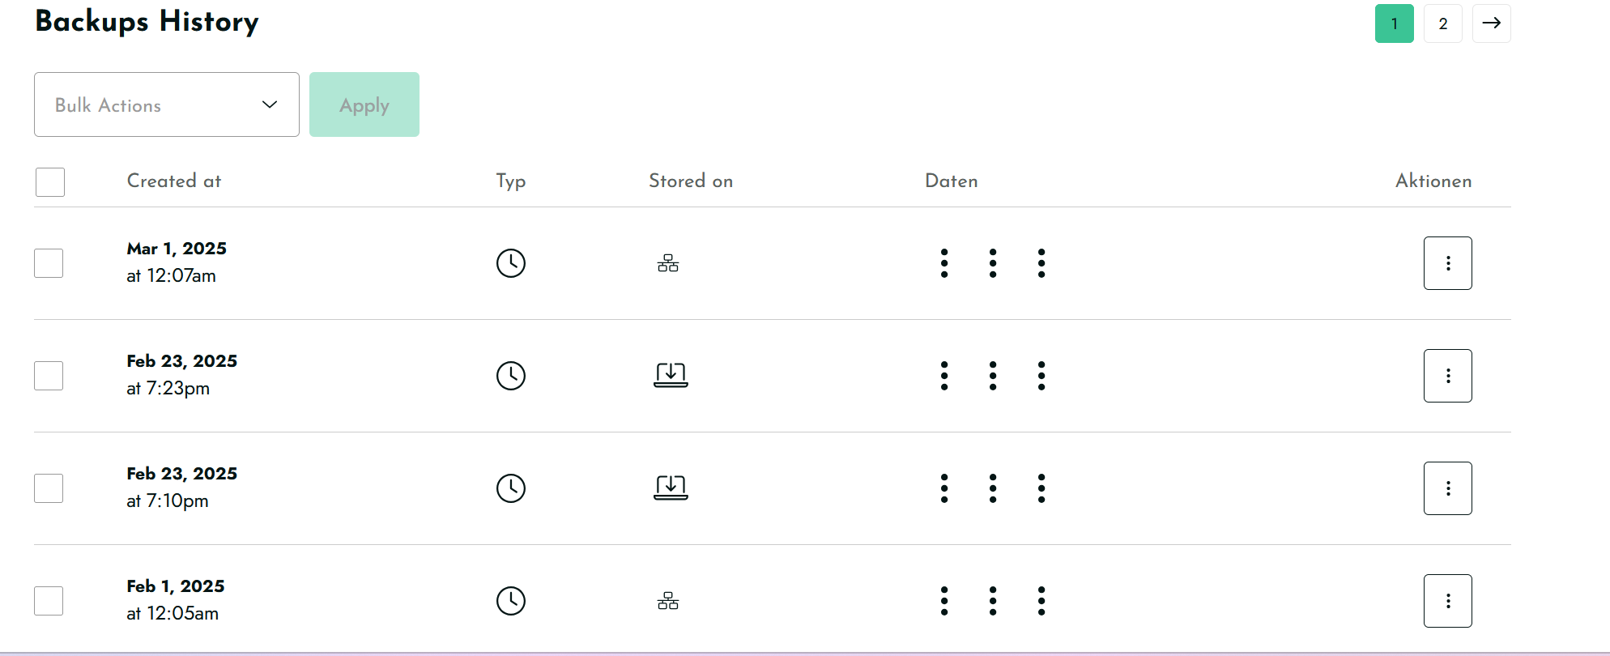Click clock icon for Feb 23 7:23pm backup
This screenshot has width=1610, height=656.
click(x=511, y=376)
